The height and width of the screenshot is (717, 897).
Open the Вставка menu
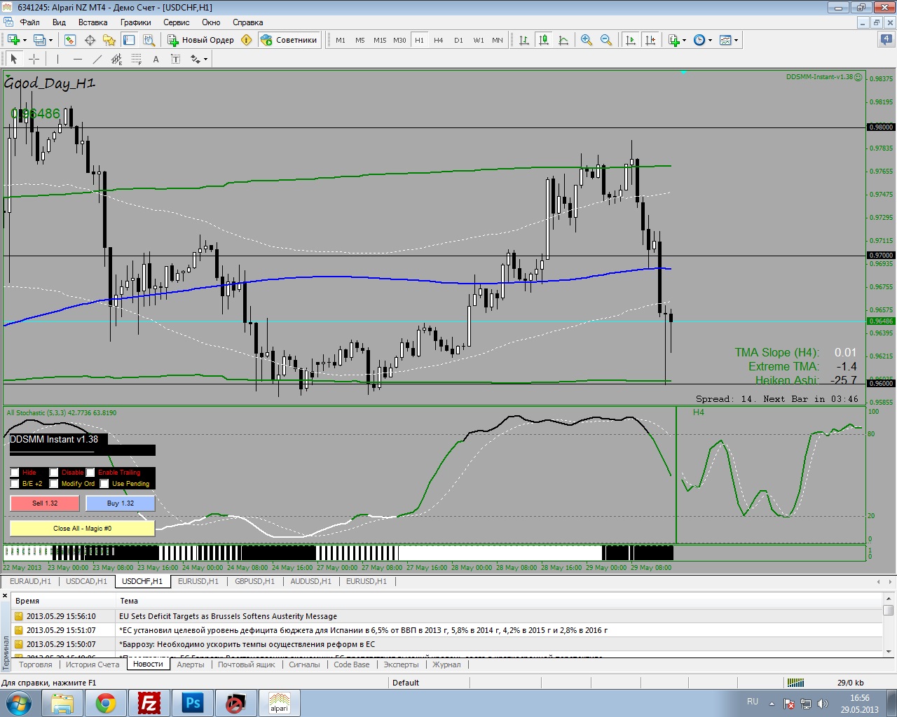tap(93, 22)
